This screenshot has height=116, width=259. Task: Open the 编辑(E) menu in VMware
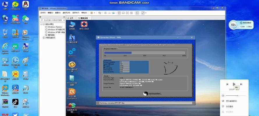(50, 13)
